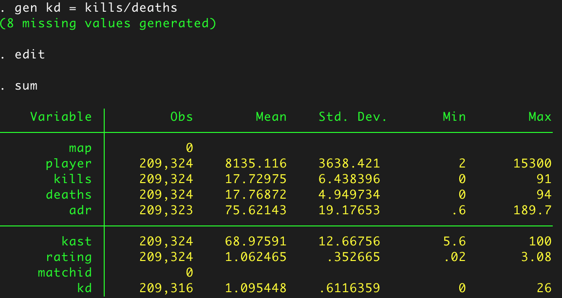Click the 'Mean' column header
The image size is (562, 298).
271,117
